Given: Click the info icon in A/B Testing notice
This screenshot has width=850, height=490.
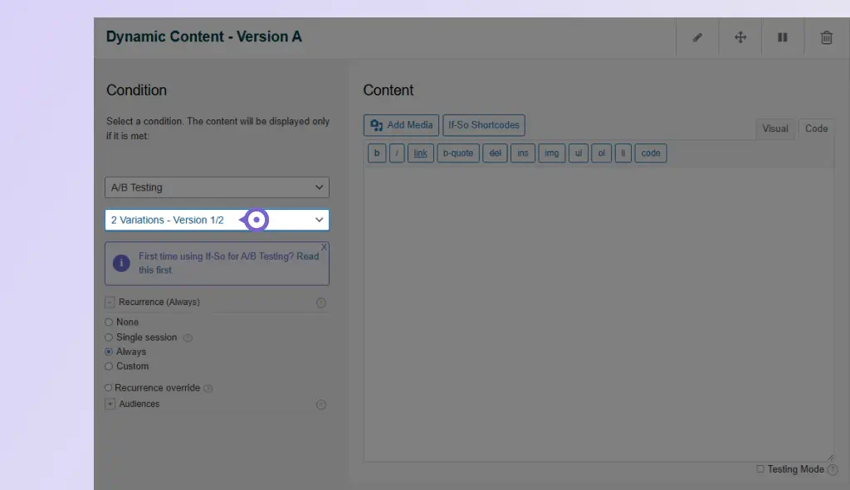Looking at the screenshot, I should [x=121, y=263].
